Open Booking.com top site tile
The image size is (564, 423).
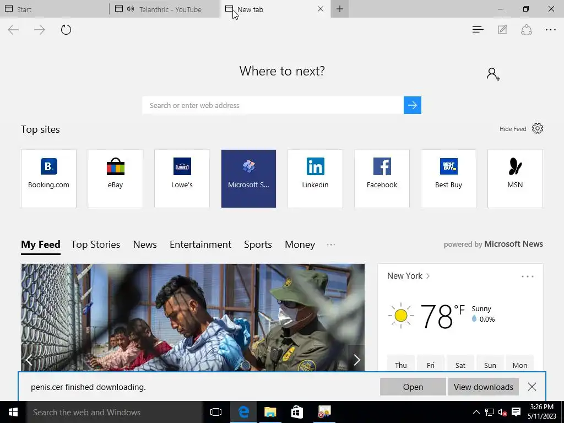[x=48, y=179]
